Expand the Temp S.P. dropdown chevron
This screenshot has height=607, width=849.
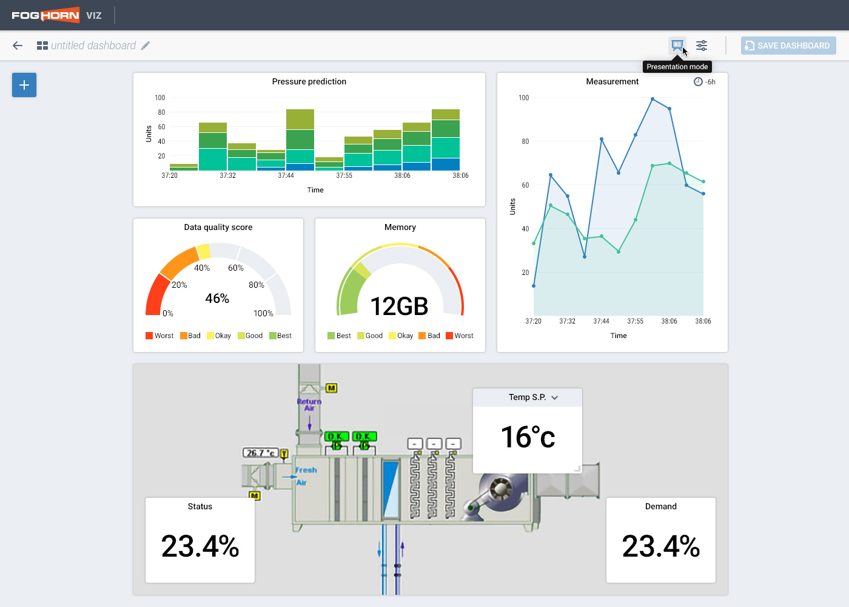(554, 398)
